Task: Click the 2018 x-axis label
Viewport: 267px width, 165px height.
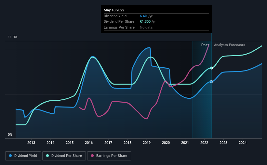Action: (127, 143)
